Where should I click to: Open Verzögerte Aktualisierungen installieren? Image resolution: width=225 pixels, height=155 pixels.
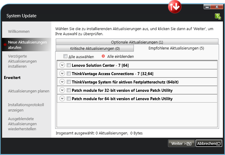point(22,61)
